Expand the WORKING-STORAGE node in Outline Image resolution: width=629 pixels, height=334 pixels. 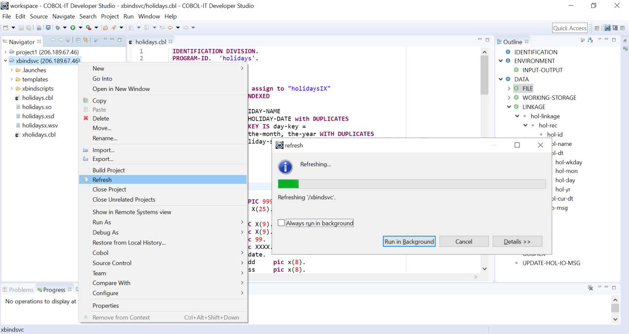[x=509, y=98]
